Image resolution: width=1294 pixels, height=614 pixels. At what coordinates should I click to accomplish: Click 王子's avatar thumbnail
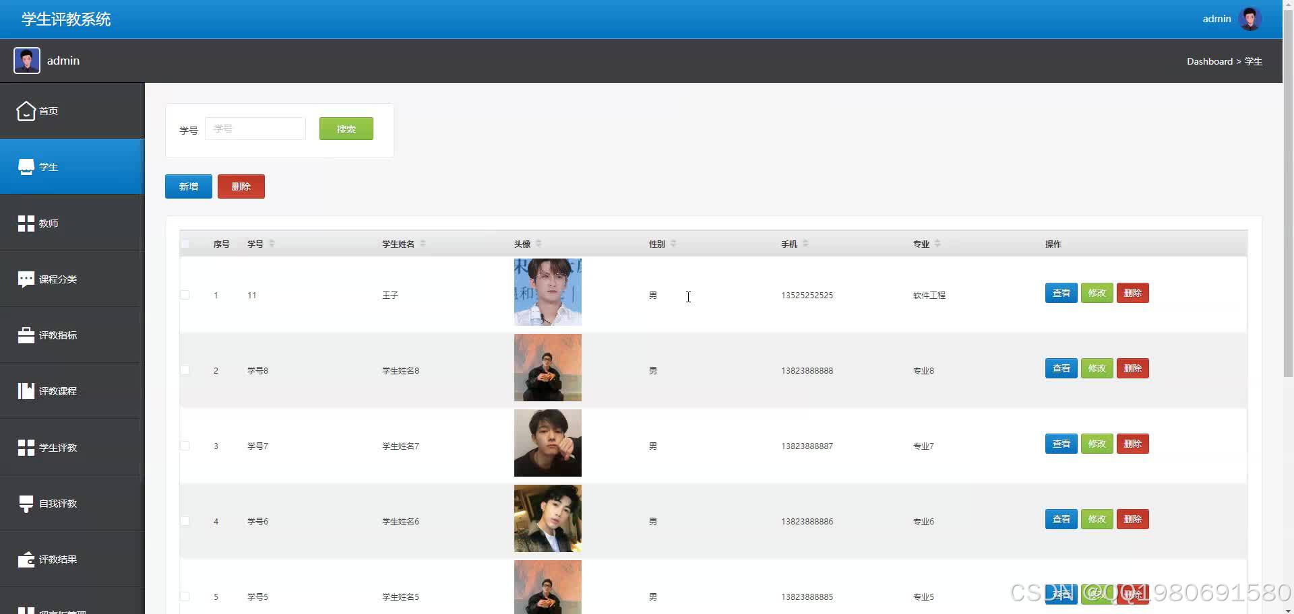click(548, 292)
